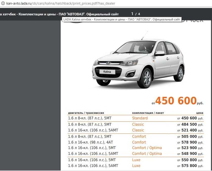Screen dimensions: 212x171
Task: Click the 523 900 price value
Action: 189,148
